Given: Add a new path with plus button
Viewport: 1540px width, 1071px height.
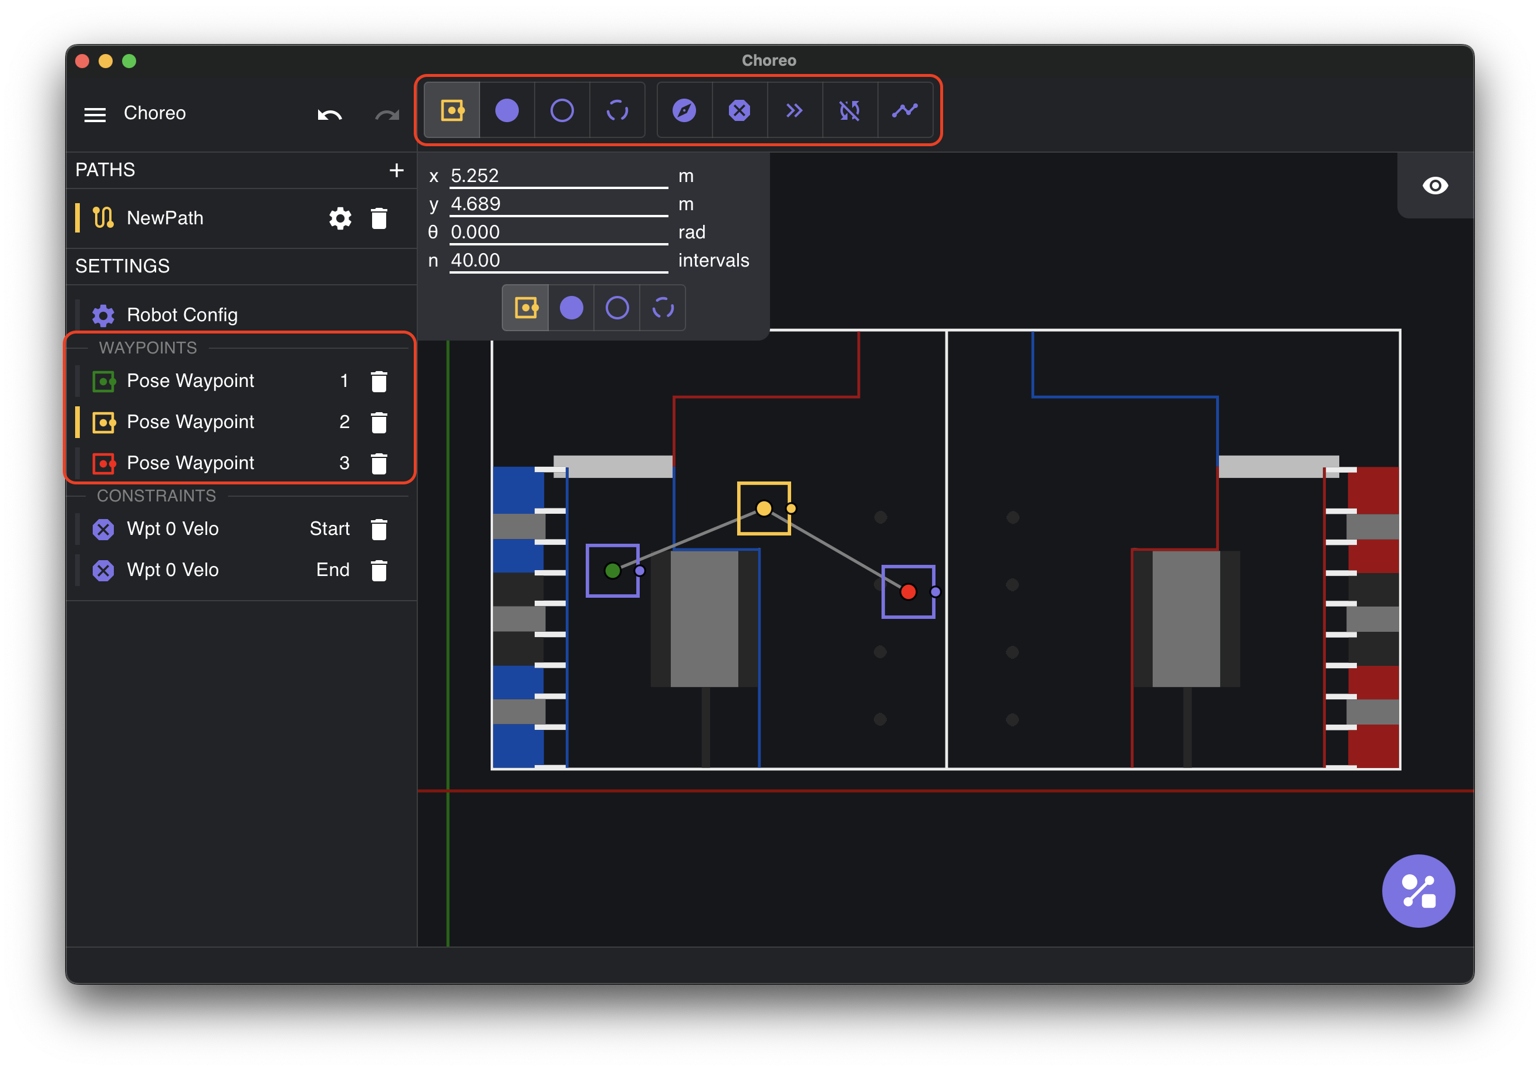Looking at the screenshot, I should pos(396,170).
